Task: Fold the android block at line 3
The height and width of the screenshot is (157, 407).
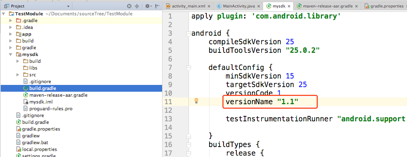Action: coord(189,34)
